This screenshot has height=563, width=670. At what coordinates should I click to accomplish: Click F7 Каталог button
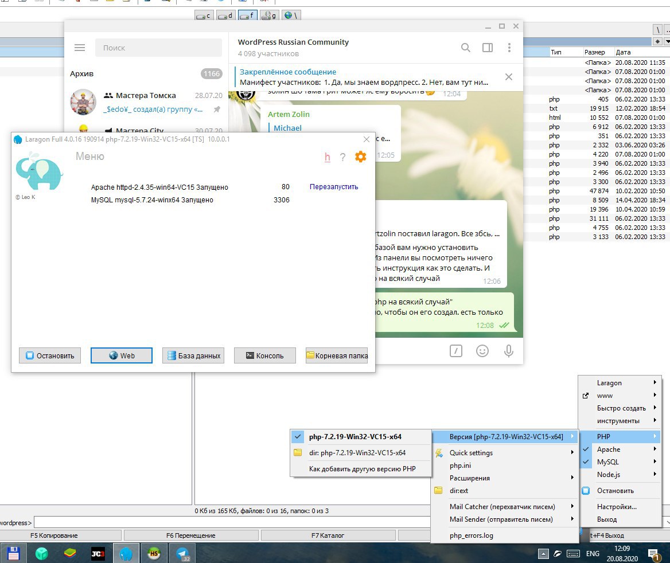(x=328, y=535)
